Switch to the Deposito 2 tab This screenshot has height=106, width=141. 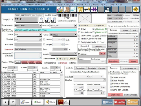99,46
